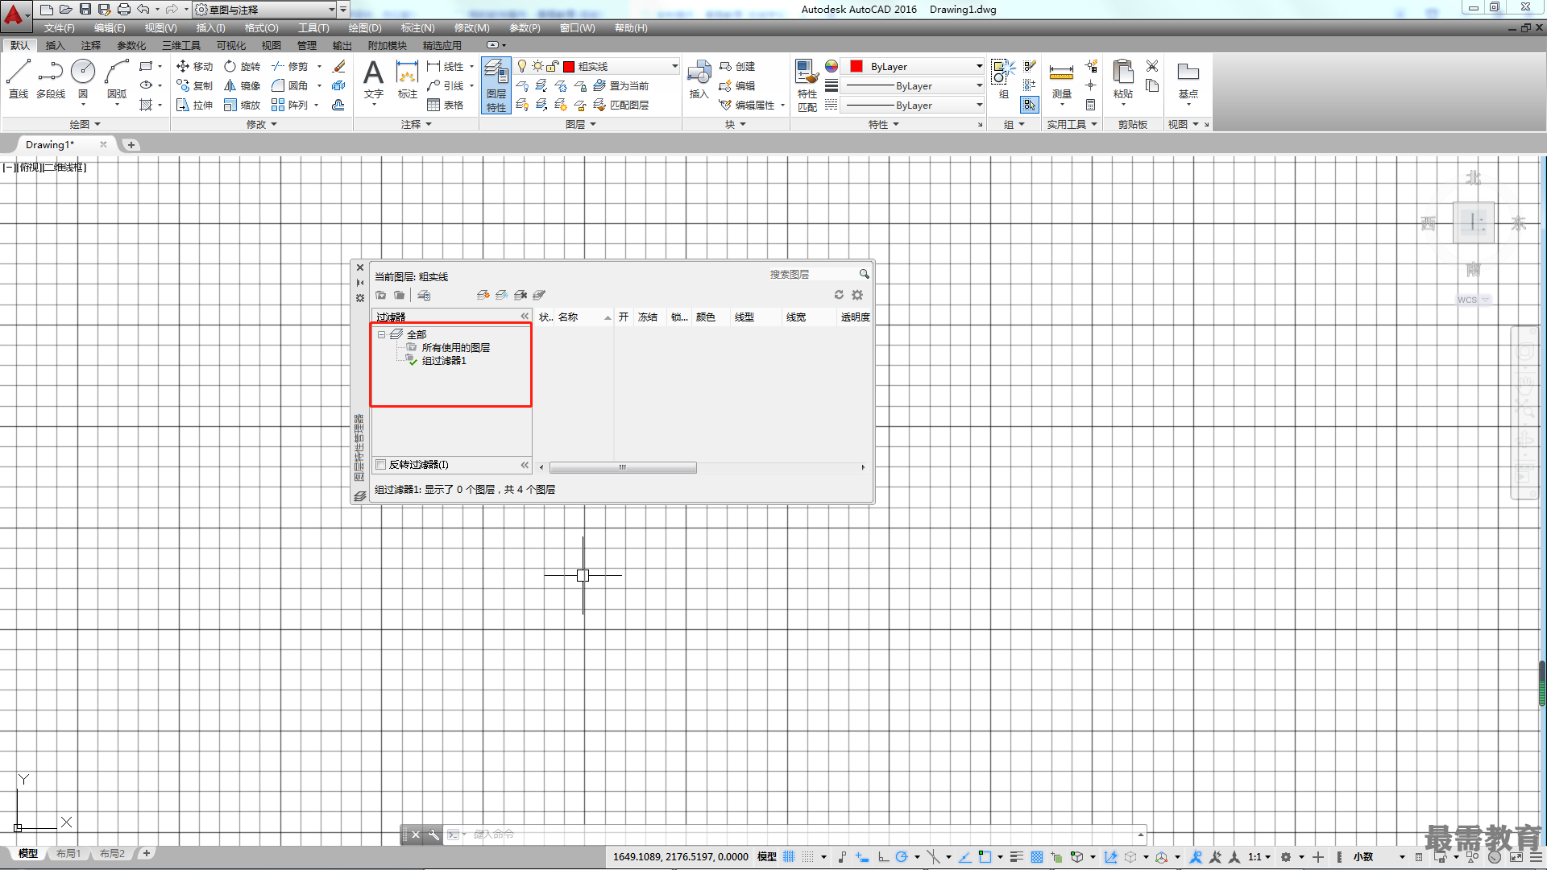Select the 组过滤器1 group filter
This screenshot has height=870, width=1547.
pyautogui.click(x=443, y=360)
